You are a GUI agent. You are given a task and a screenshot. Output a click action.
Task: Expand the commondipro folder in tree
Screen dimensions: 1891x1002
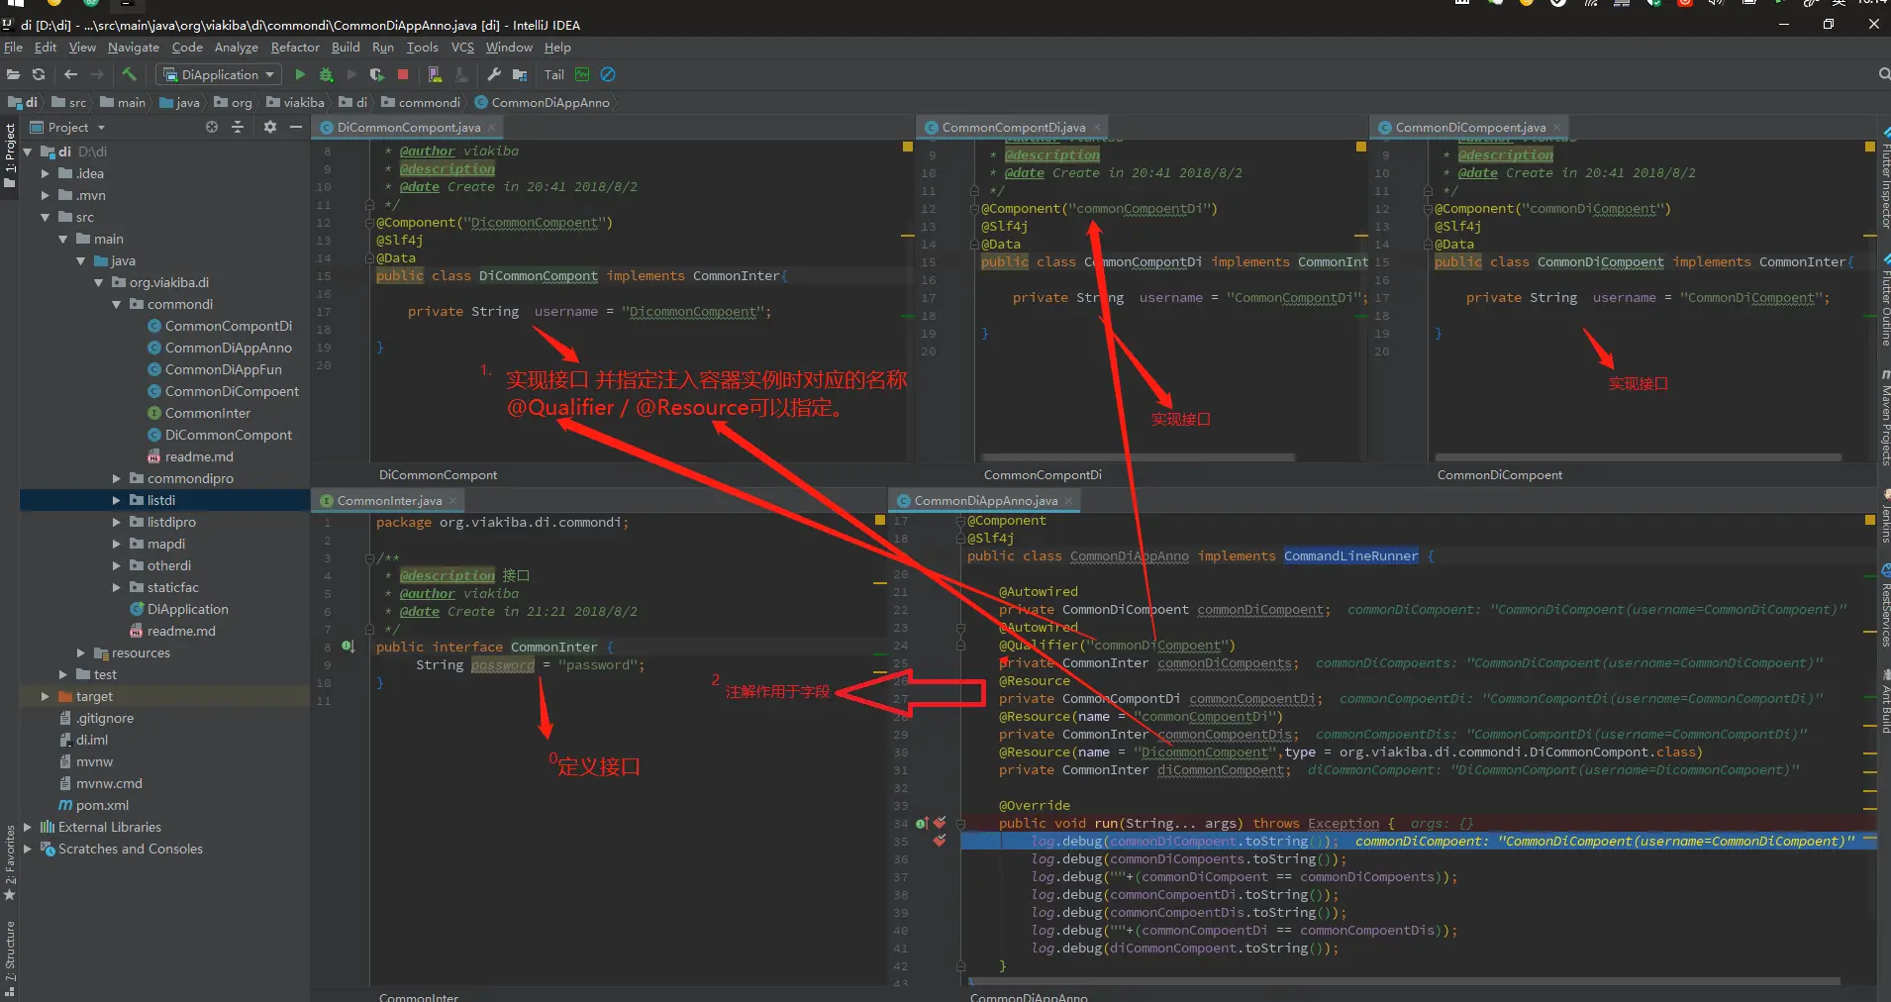click(117, 478)
